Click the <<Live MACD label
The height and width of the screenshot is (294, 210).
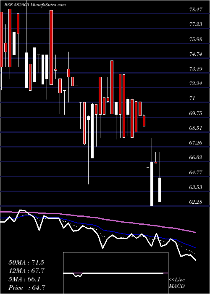coord(177,283)
